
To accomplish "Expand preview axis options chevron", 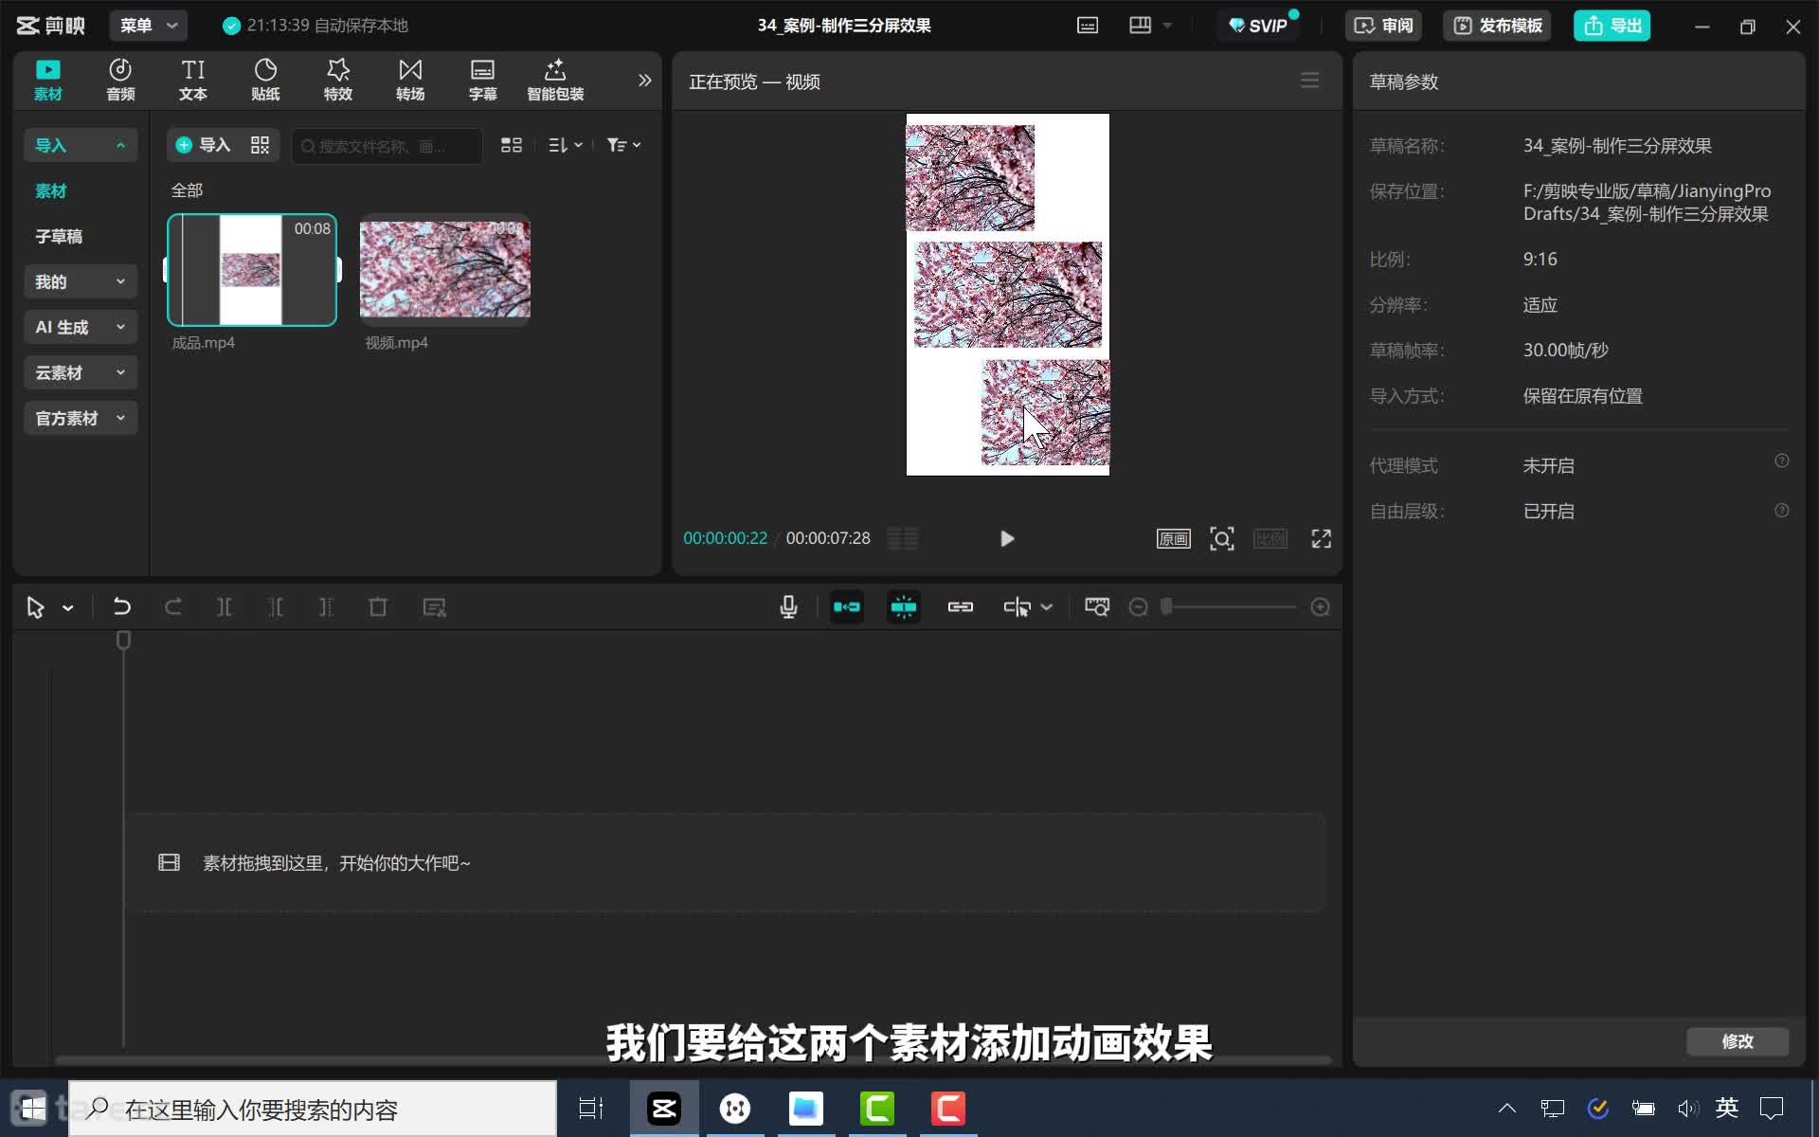I will (1047, 607).
